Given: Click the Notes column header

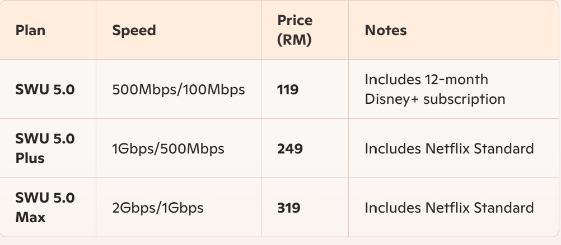Looking at the screenshot, I should [x=386, y=30].
